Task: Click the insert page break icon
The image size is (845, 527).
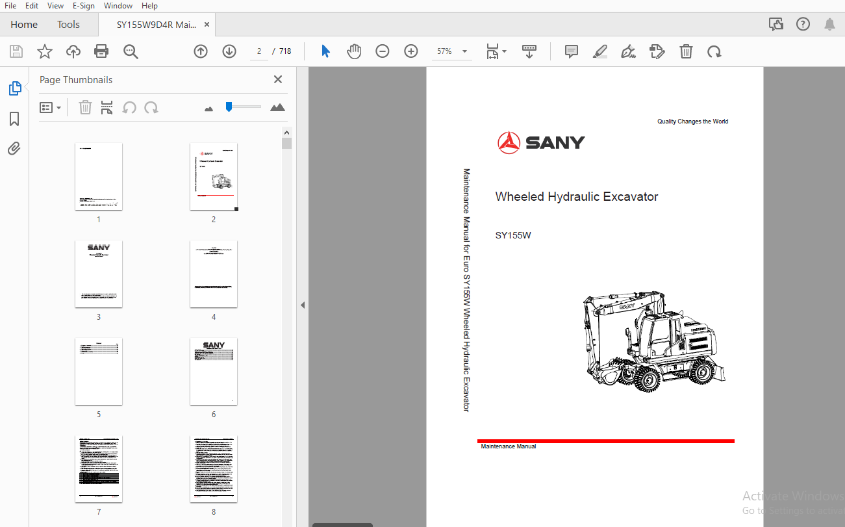Action: click(x=107, y=107)
